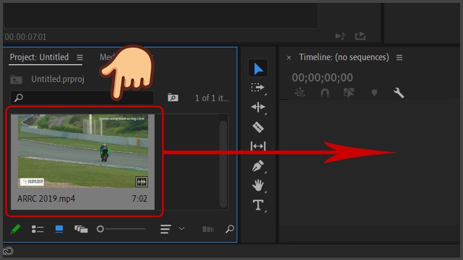463x260 pixels.
Task: Select the Selection tool arrow
Action: [x=258, y=69]
